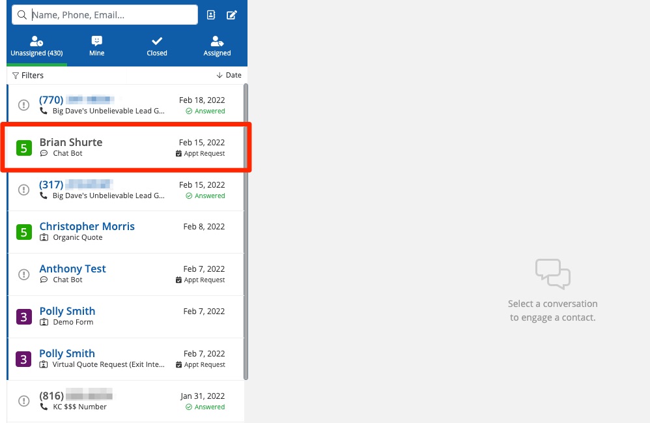Click alert icon on (770) conversation

pyautogui.click(x=24, y=105)
